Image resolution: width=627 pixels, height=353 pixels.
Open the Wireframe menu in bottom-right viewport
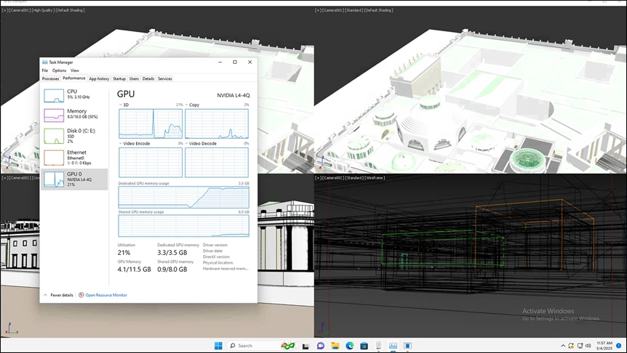click(375, 178)
